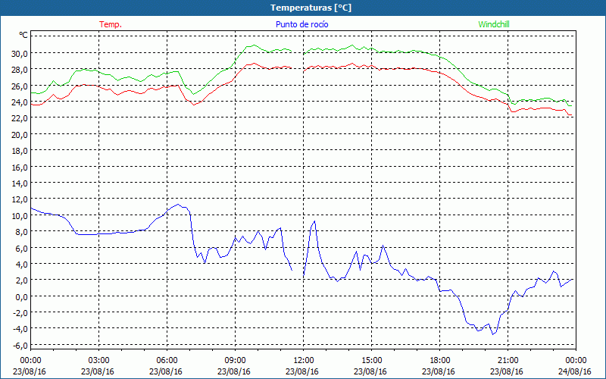Click the 24,0 y-axis value
The image size is (606, 379).
[x=20, y=102]
